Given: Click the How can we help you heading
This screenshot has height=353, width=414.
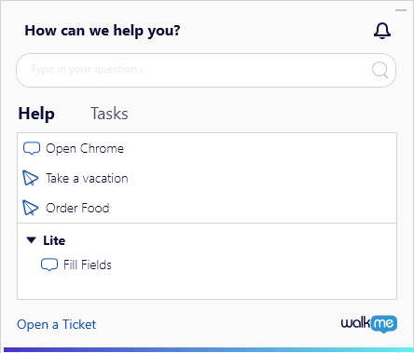Looking at the screenshot, I should click(x=103, y=31).
